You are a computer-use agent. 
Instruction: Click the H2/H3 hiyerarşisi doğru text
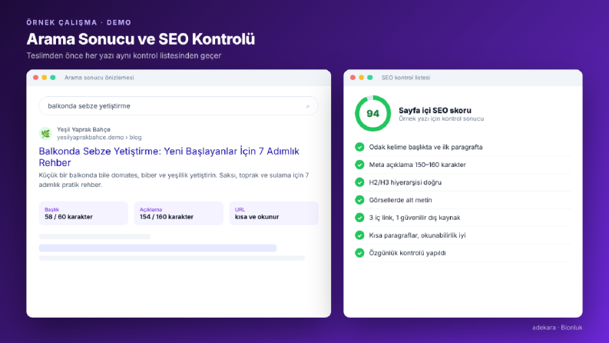click(405, 182)
